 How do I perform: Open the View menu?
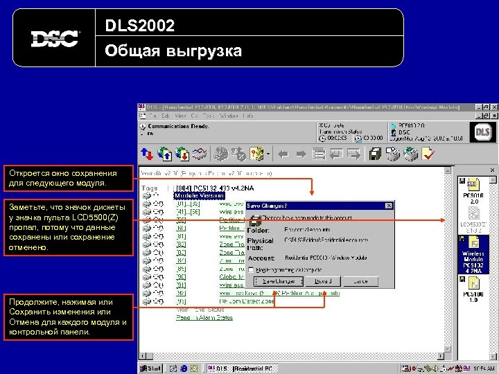point(180,116)
